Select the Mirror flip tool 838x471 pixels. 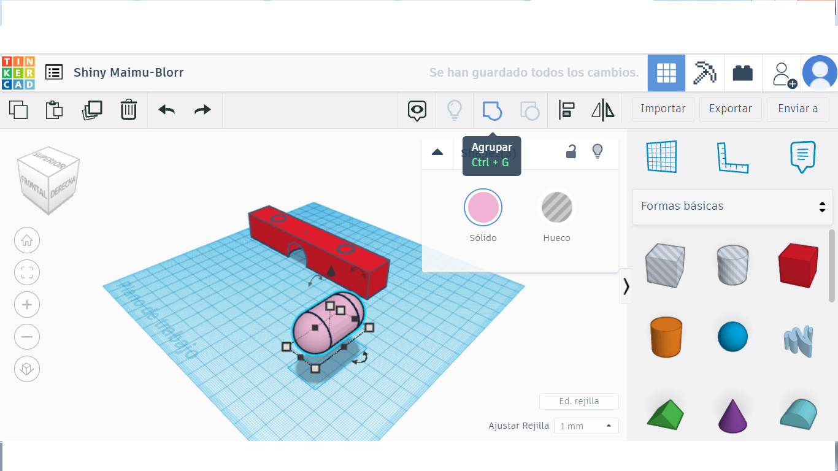tap(603, 110)
